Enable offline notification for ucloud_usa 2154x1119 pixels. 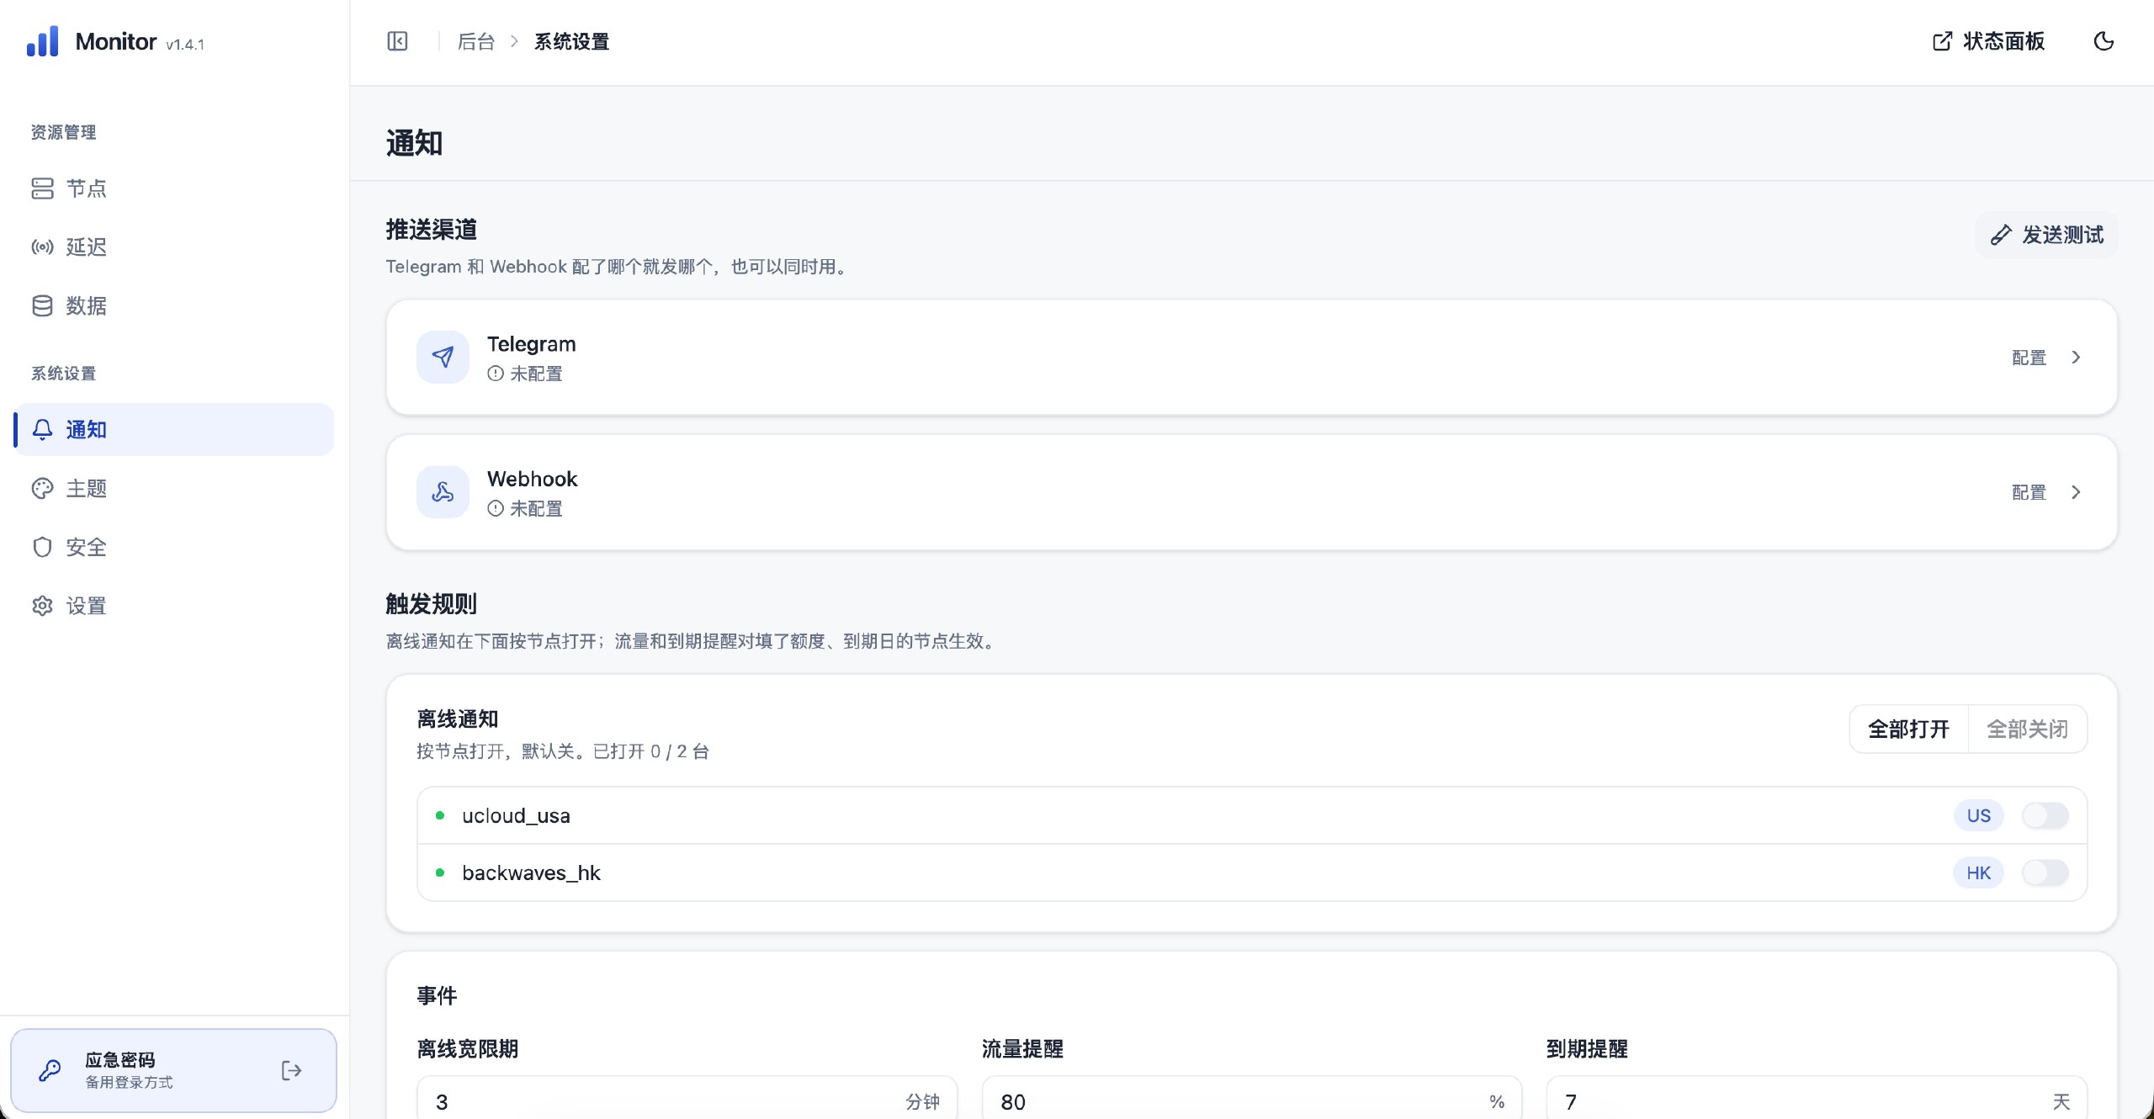pyautogui.click(x=2045, y=815)
